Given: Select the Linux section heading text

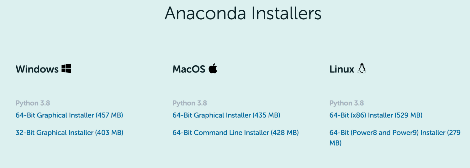Looking at the screenshot, I should tap(342, 69).
